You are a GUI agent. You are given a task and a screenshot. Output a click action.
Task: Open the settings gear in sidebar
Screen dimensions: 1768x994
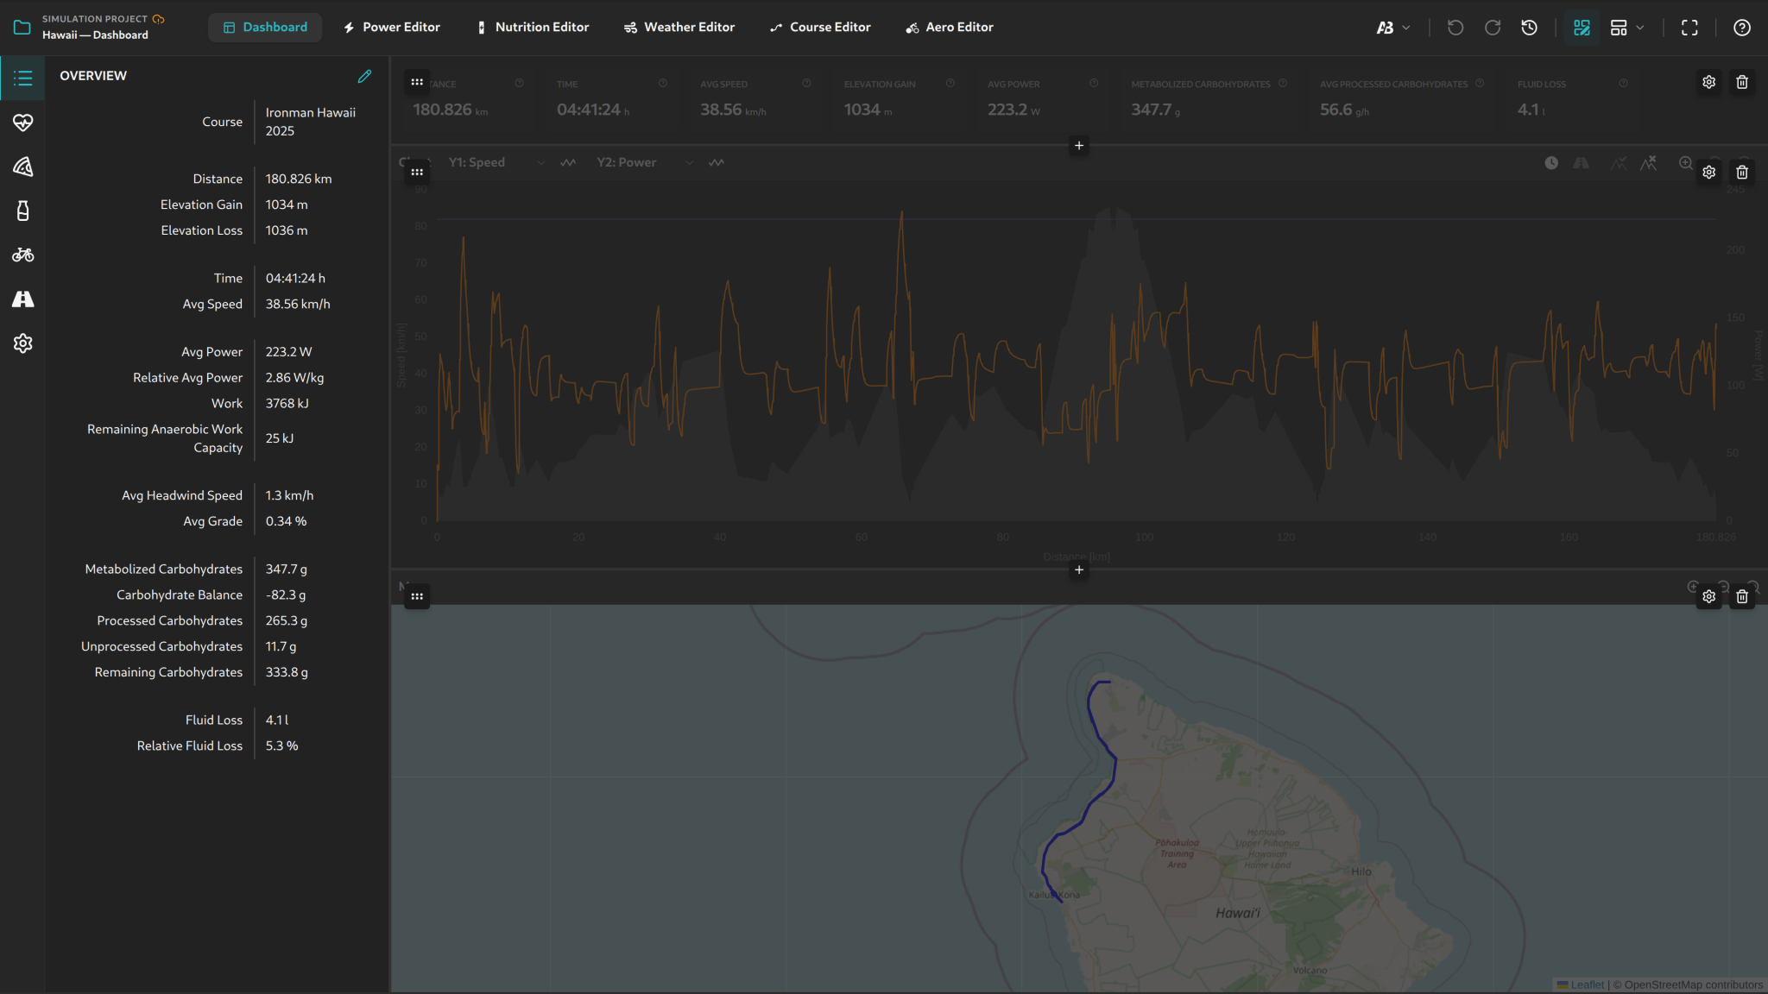(x=23, y=343)
